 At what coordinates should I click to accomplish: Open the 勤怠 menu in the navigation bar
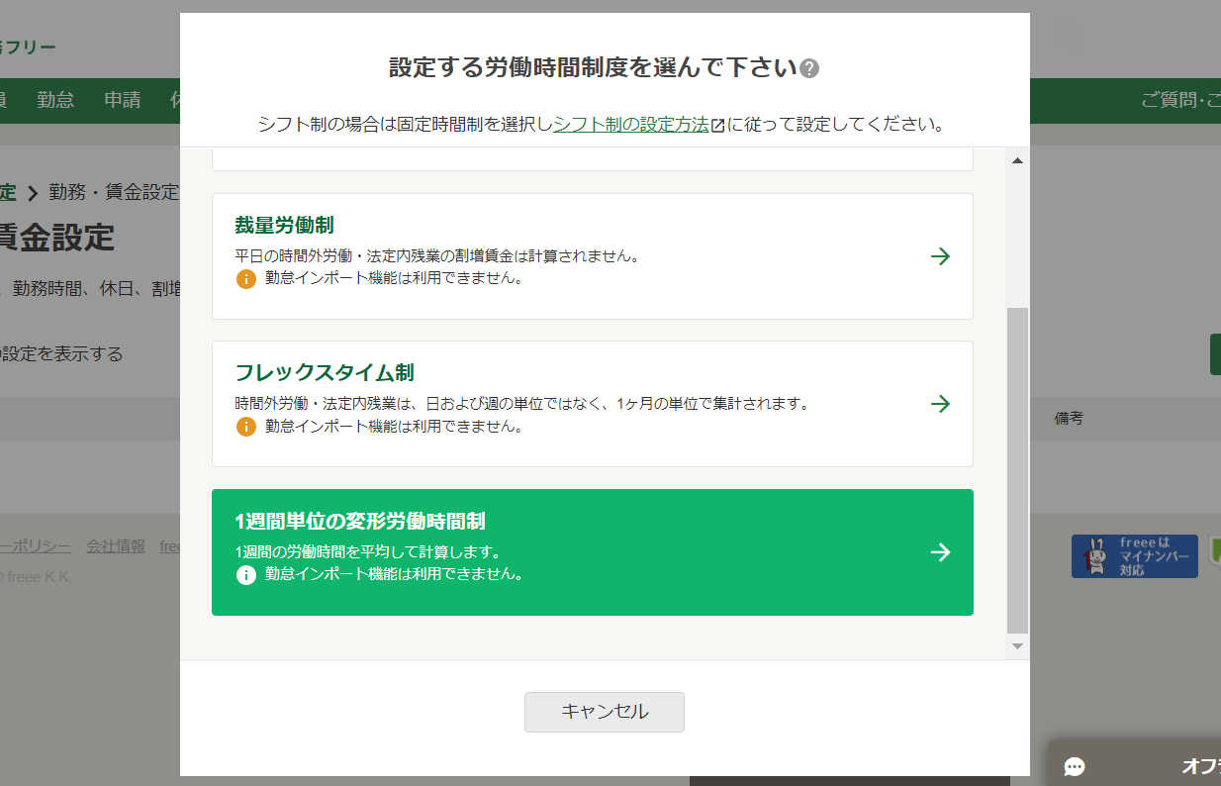click(55, 100)
